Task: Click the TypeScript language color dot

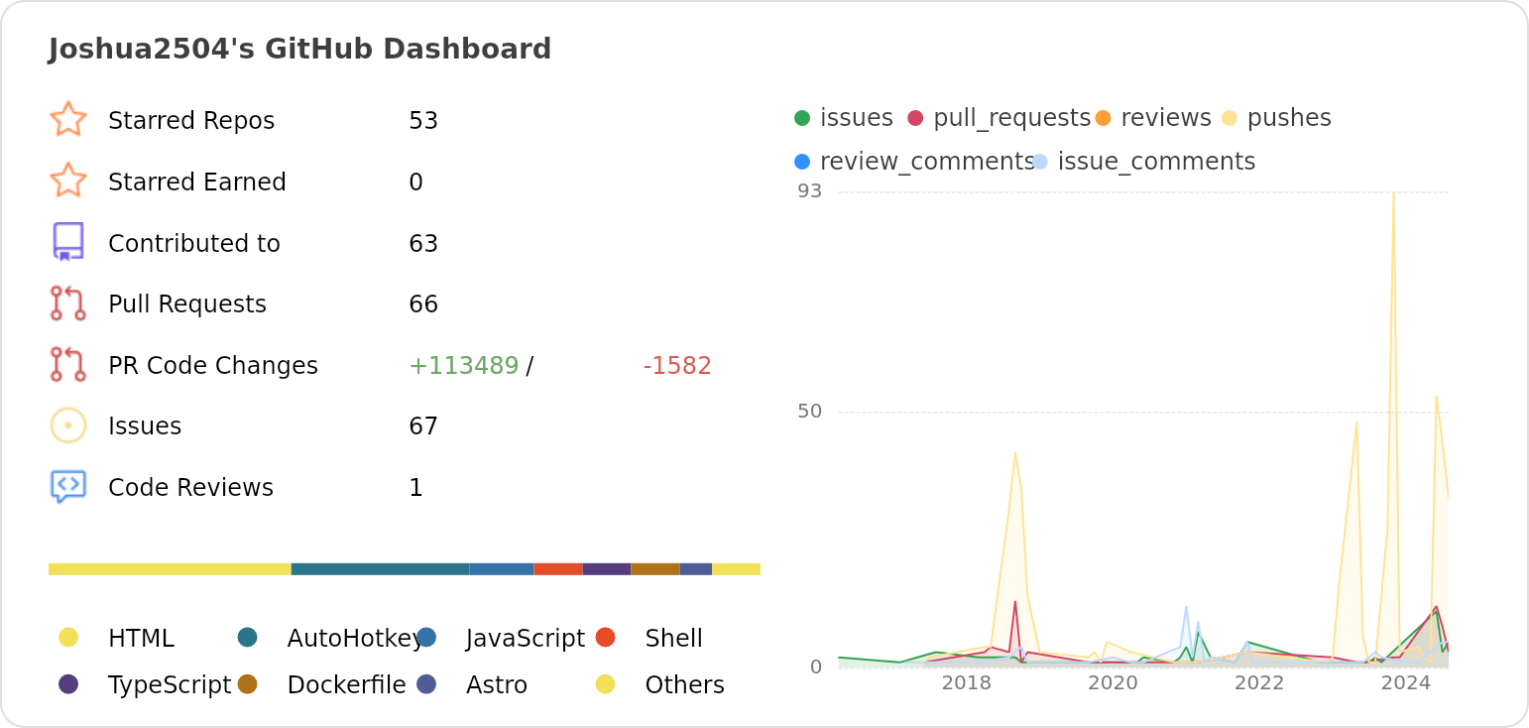Action: [68, 683]
